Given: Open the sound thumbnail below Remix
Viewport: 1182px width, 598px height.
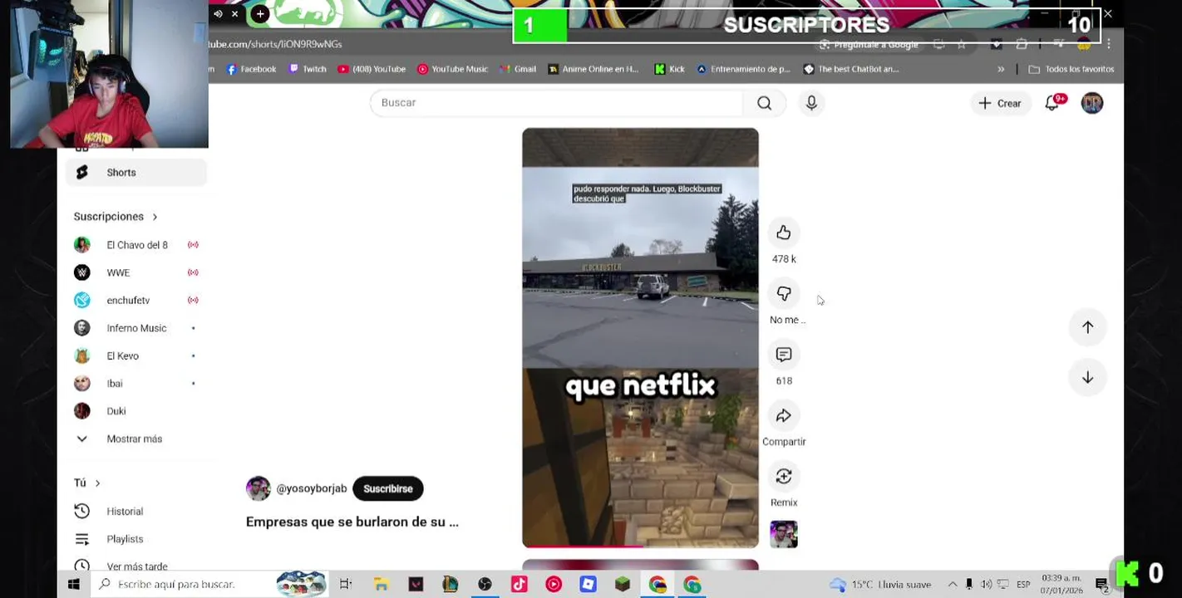Looking at the screenshot, I should click(783, 534).
